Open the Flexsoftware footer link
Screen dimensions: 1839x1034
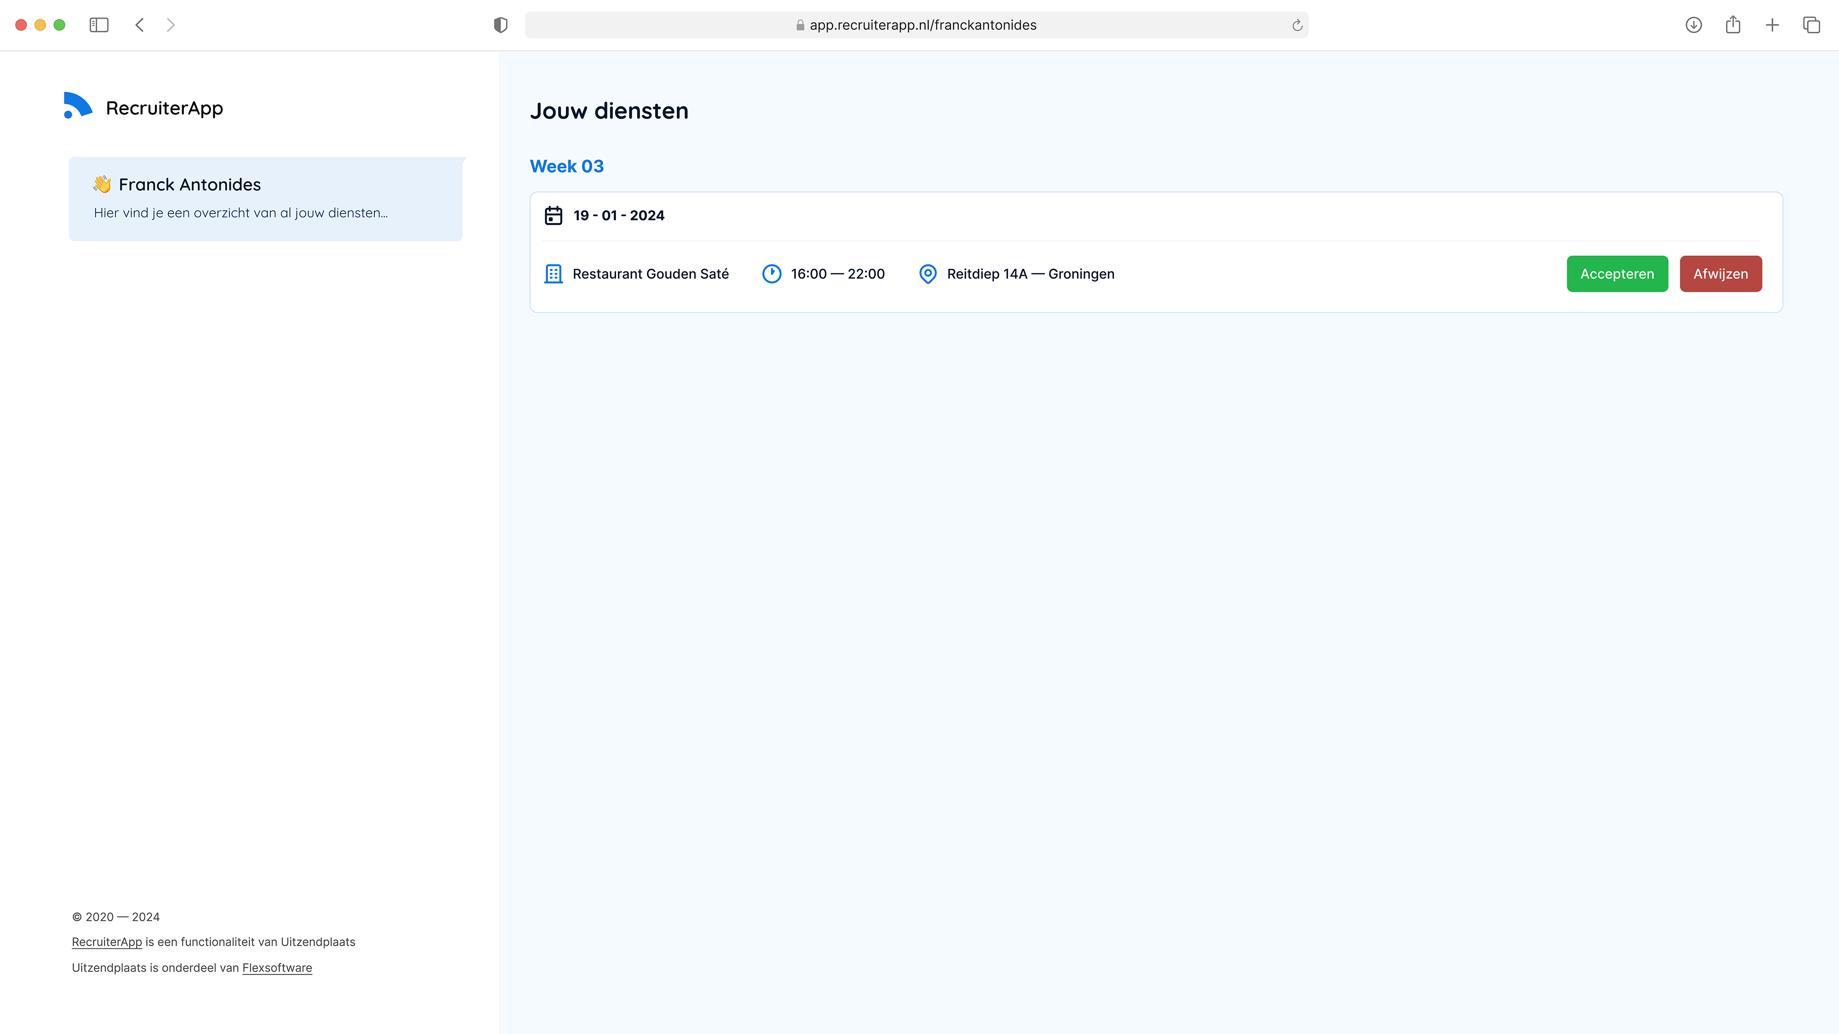(x=276, y=968)
